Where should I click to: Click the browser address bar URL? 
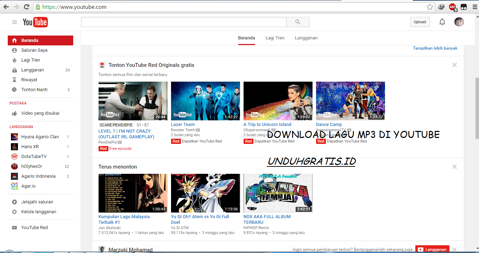pos(74,7)
